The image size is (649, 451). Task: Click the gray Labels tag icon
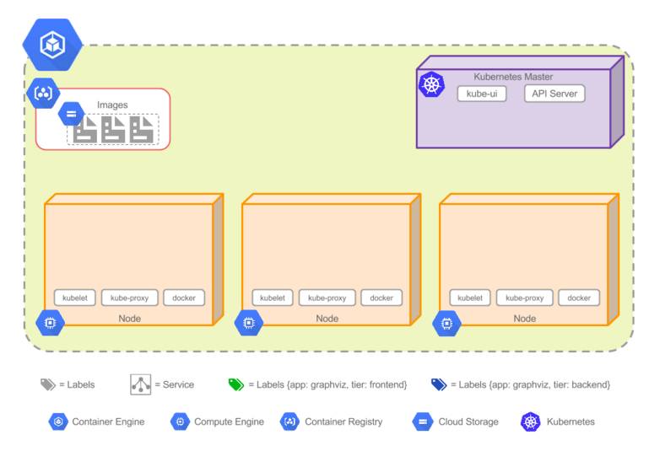click(48, 384)
